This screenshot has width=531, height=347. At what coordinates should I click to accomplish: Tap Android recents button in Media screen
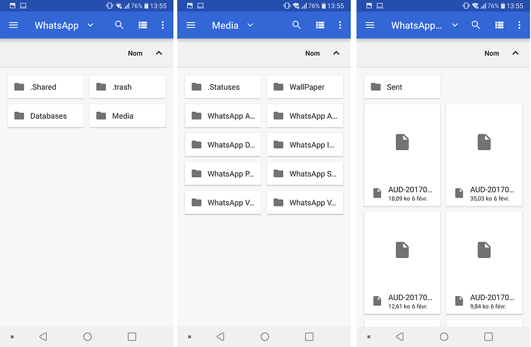(309, 337)
